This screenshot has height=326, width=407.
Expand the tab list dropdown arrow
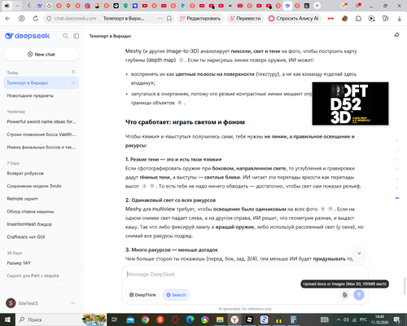(17, 6)
